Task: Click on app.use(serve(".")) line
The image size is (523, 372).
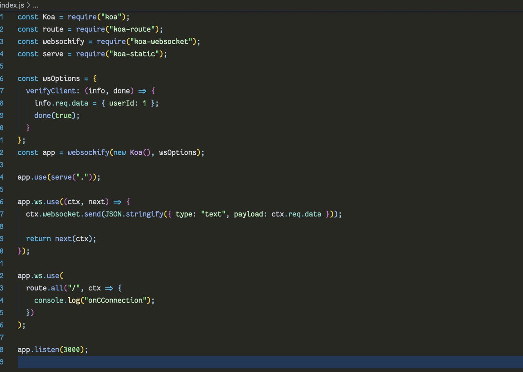Action: coord(59,177)
